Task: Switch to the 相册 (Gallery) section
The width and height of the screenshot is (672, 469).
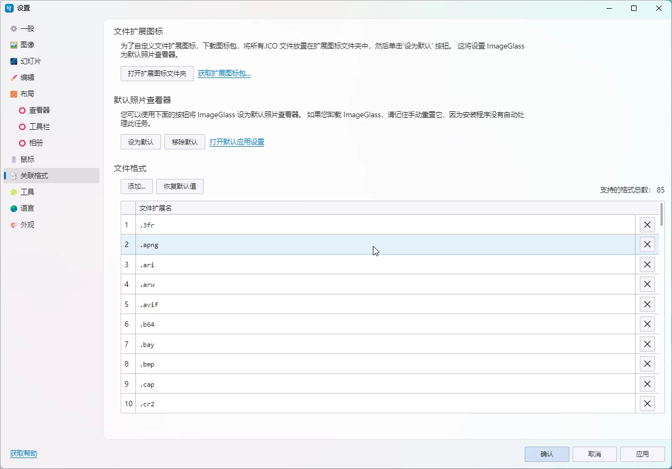Action: click(31, 143)
